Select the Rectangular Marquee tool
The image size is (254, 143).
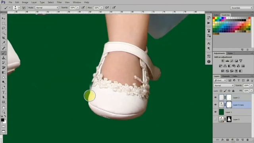click(x=4, y=23)
